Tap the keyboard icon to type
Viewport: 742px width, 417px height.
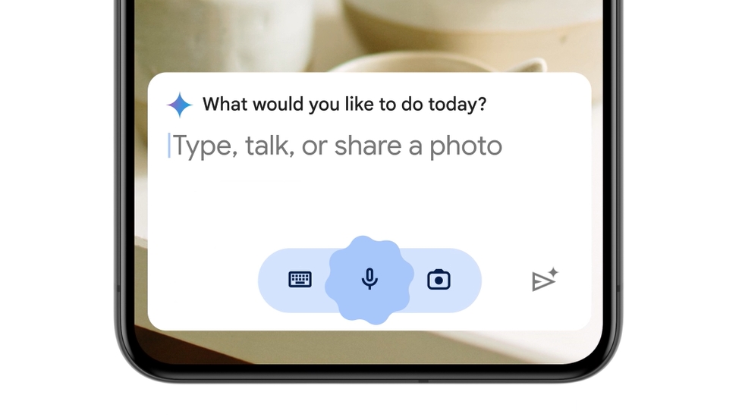tap(300, 280)
